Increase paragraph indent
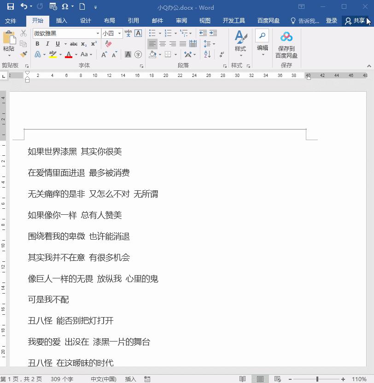The image size is (374, 383). coord(213,33)
